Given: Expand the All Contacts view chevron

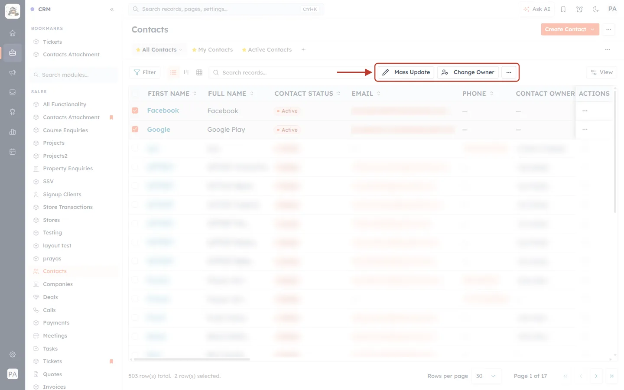Looking at the screenshot, I should (181, 50).
